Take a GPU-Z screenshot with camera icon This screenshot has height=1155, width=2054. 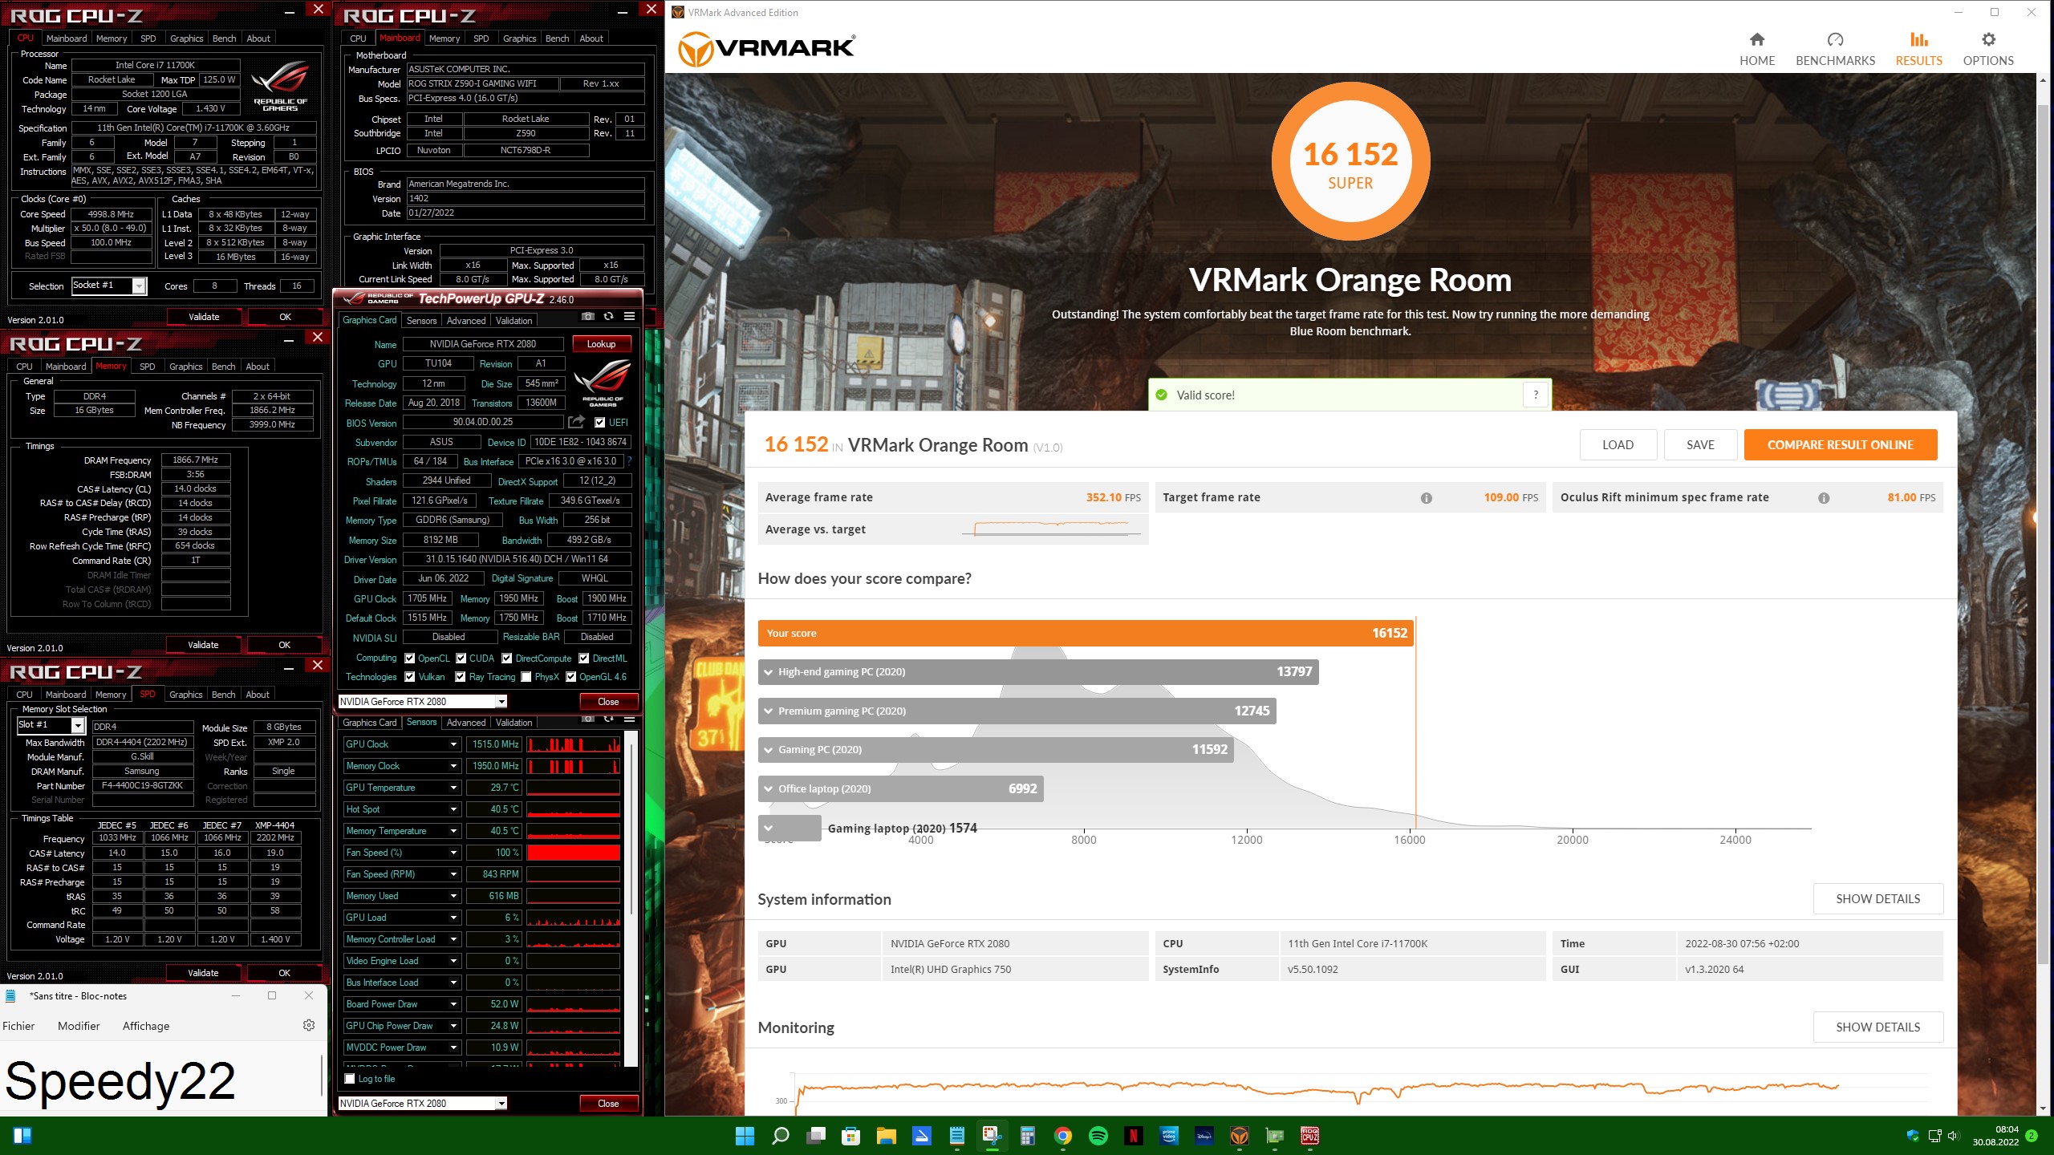588,316
